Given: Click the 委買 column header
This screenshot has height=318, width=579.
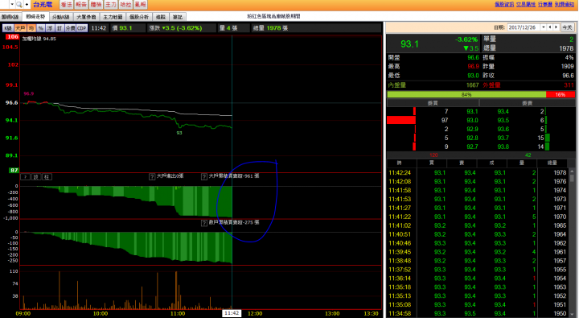Looking at the screenshot, I should pyautogui.click(x=433, y=103).
